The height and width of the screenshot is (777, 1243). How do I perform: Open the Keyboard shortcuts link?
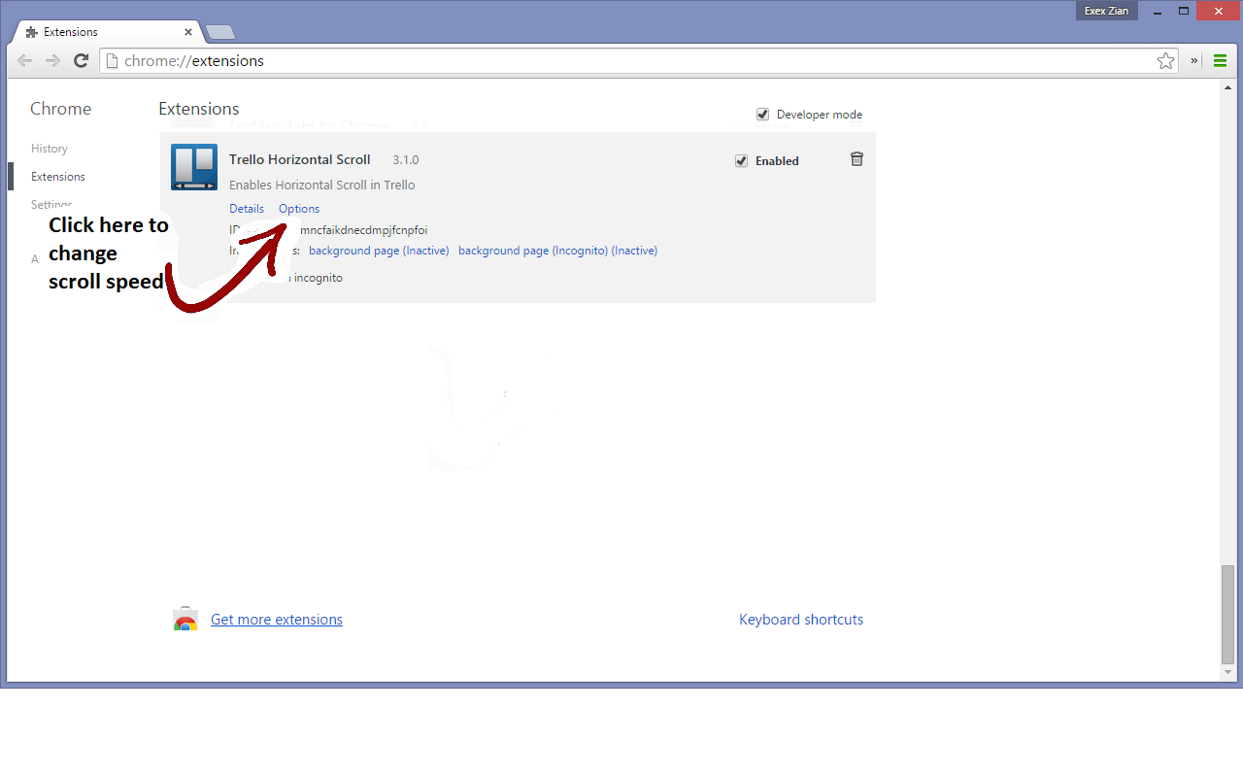(x=801, y=620)
